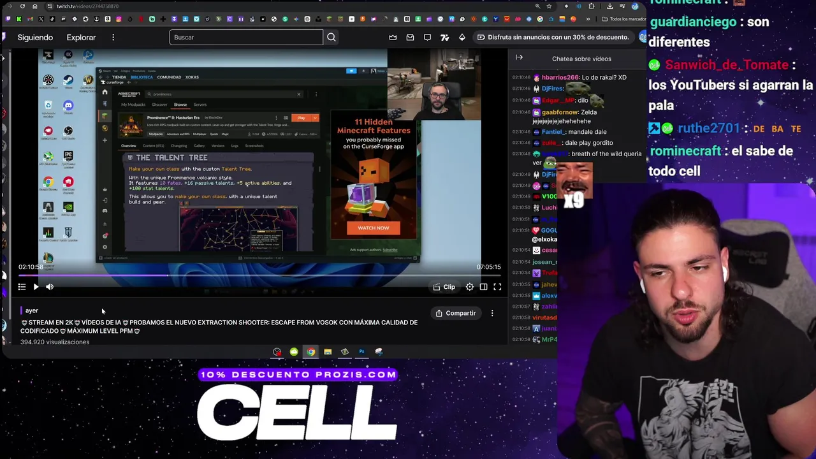Mute the video volume speaker
The width and height of the screenshot is (816, 459).
coord(50,287)
